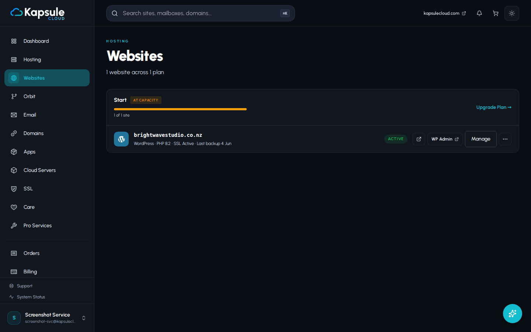This screenshot has height=332, width=531.
Task: Click the AT CAPACITY badge
Action: [146, 100]
